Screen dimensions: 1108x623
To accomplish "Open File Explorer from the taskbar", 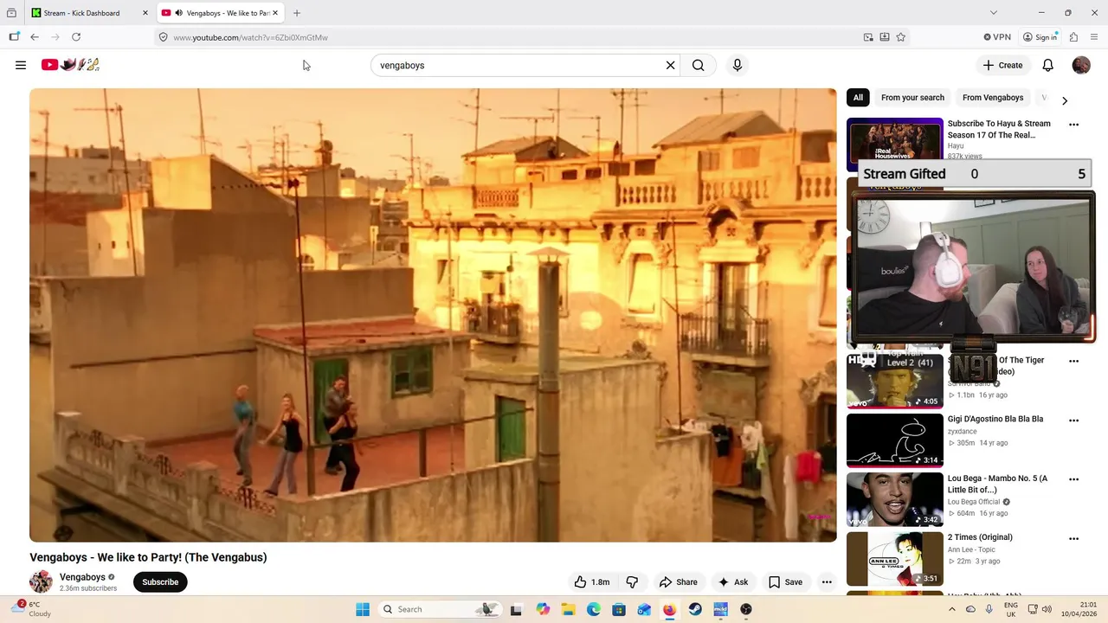I will [x=568, y=609].
